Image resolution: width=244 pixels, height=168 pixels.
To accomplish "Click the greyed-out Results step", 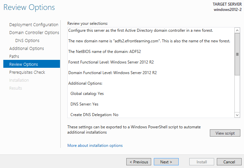I will click(16, 88).
